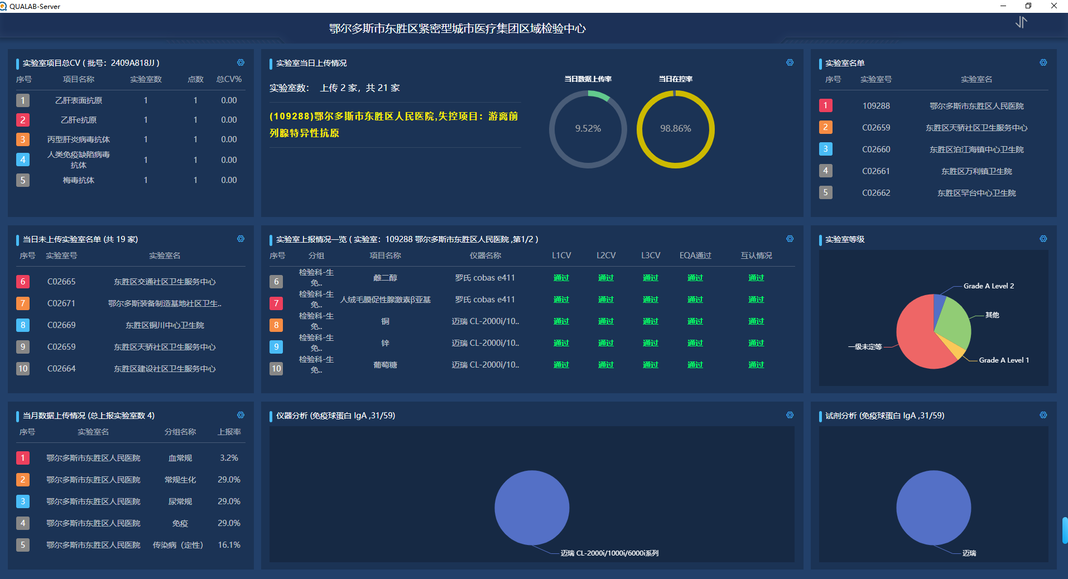Click the QUALAB-Server app icon in title bar
This screenshot has height=579, width=1068.
tap(3, 6)
